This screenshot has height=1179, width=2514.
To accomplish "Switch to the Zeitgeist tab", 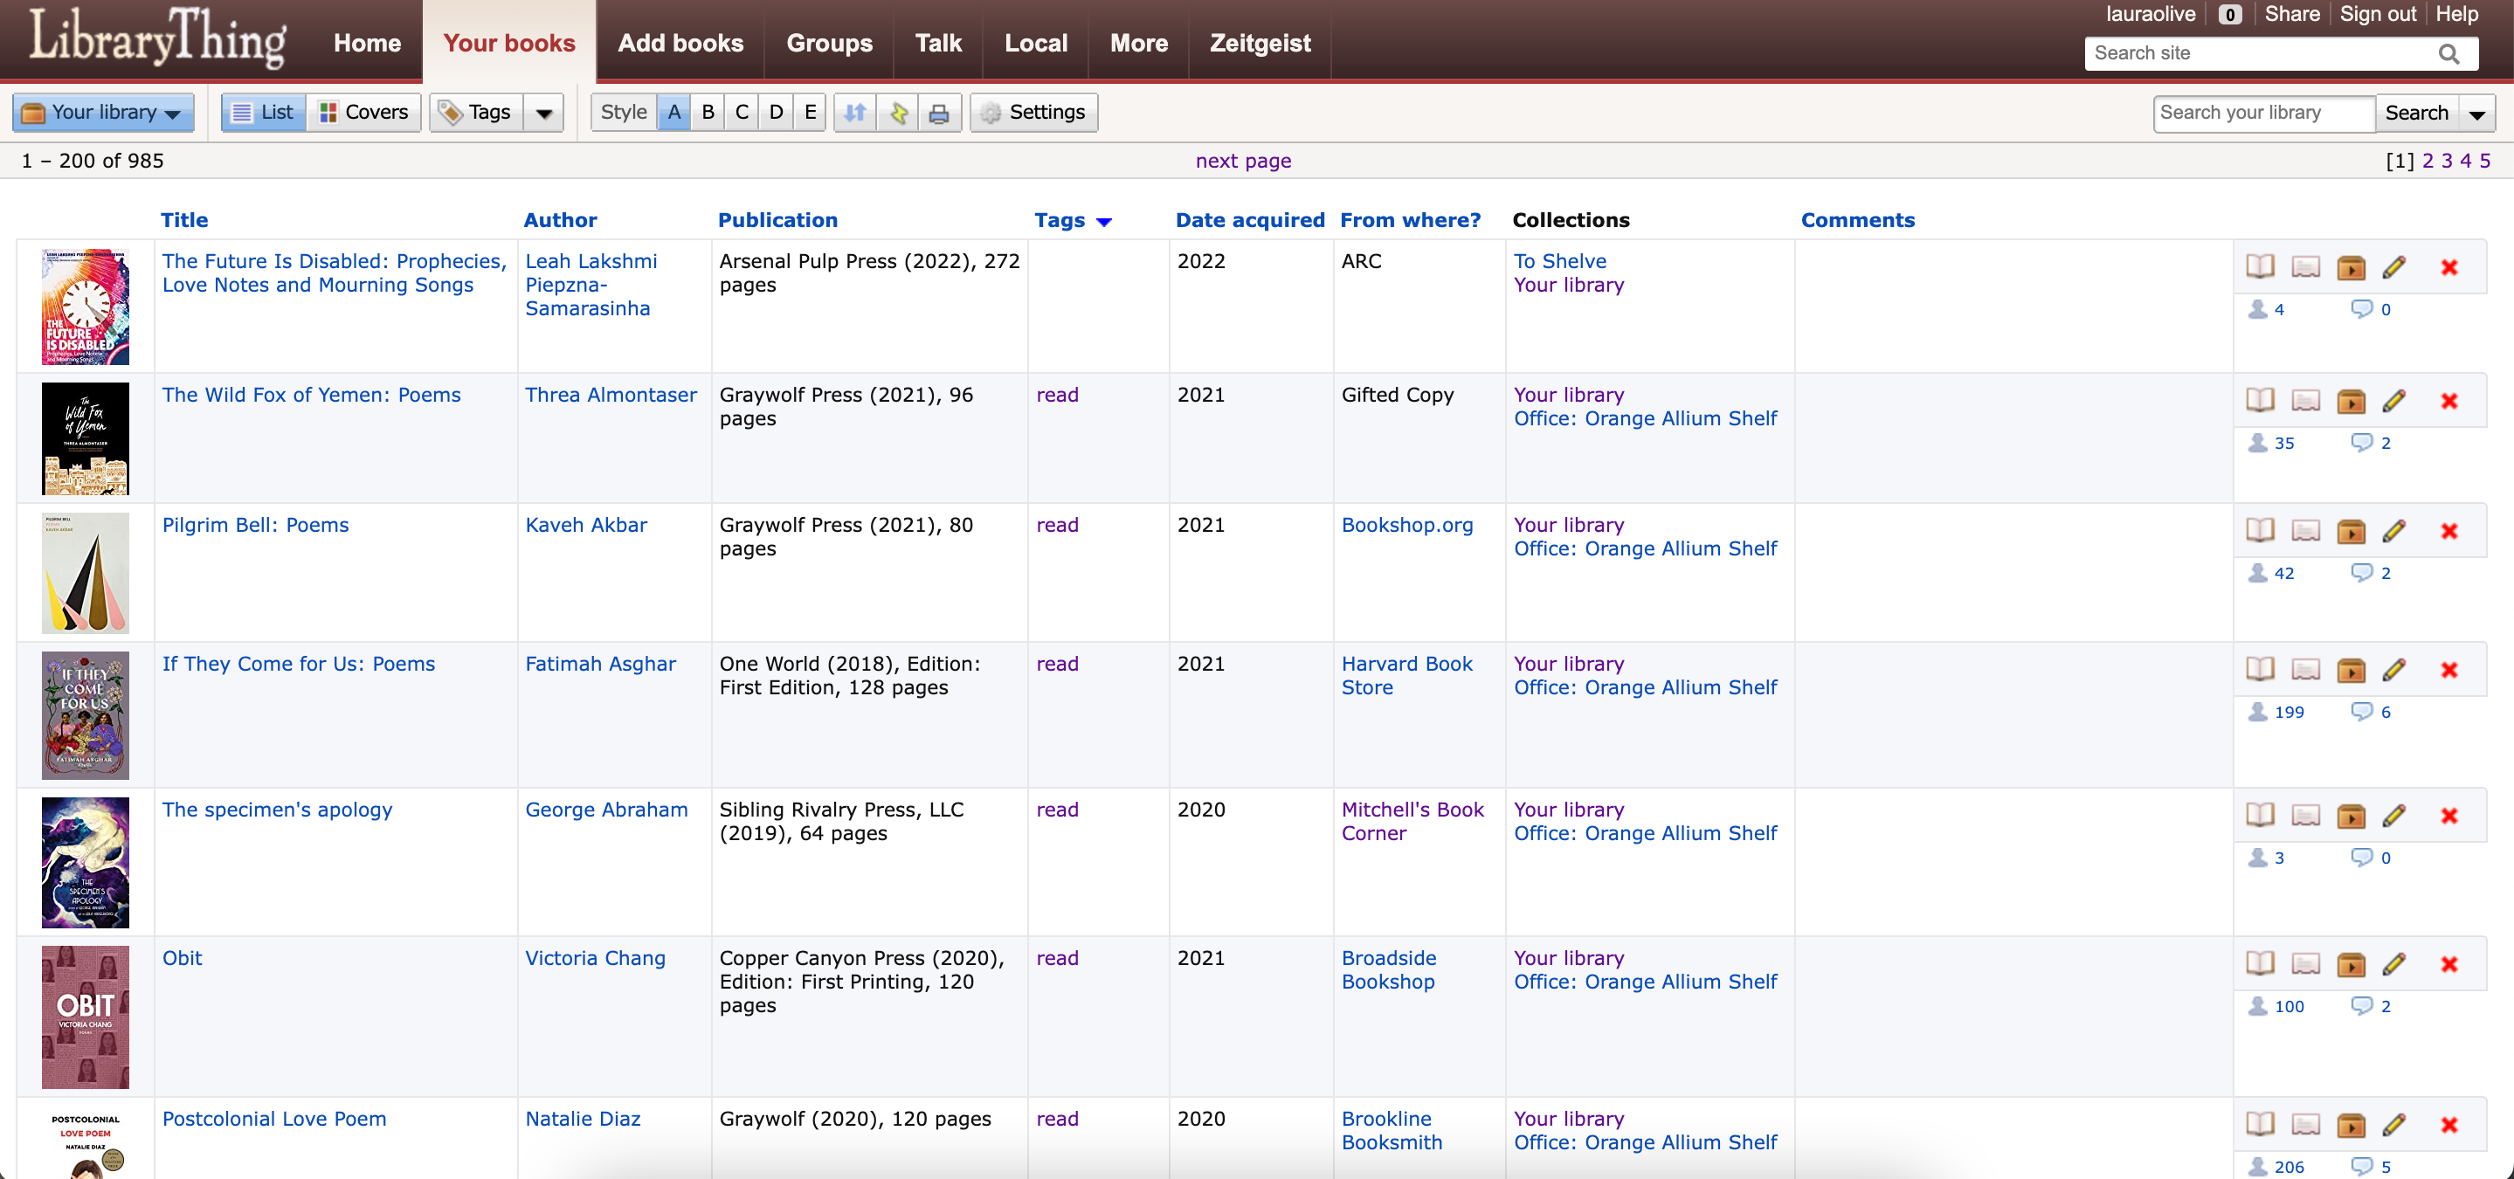I will click(1259, 43).
